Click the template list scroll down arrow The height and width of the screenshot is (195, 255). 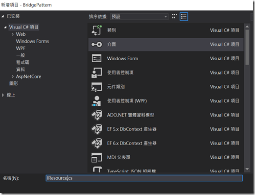pos(247,169)
